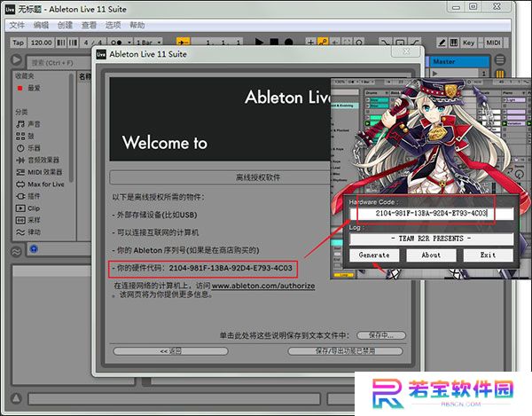Viewport: 532px width, 416px height.
Task: Open the www.ableton.com/authorize link
Action: point(263,286)
